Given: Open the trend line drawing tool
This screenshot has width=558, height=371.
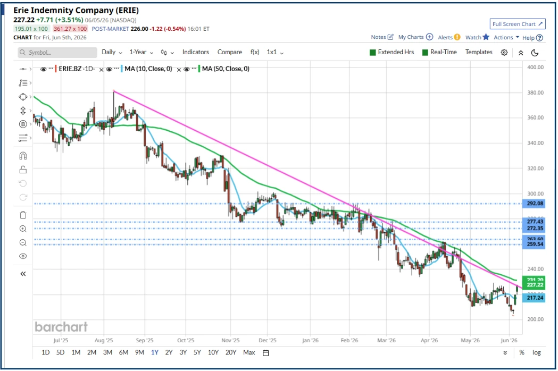Looking at the screenshot, I should 23,69.
